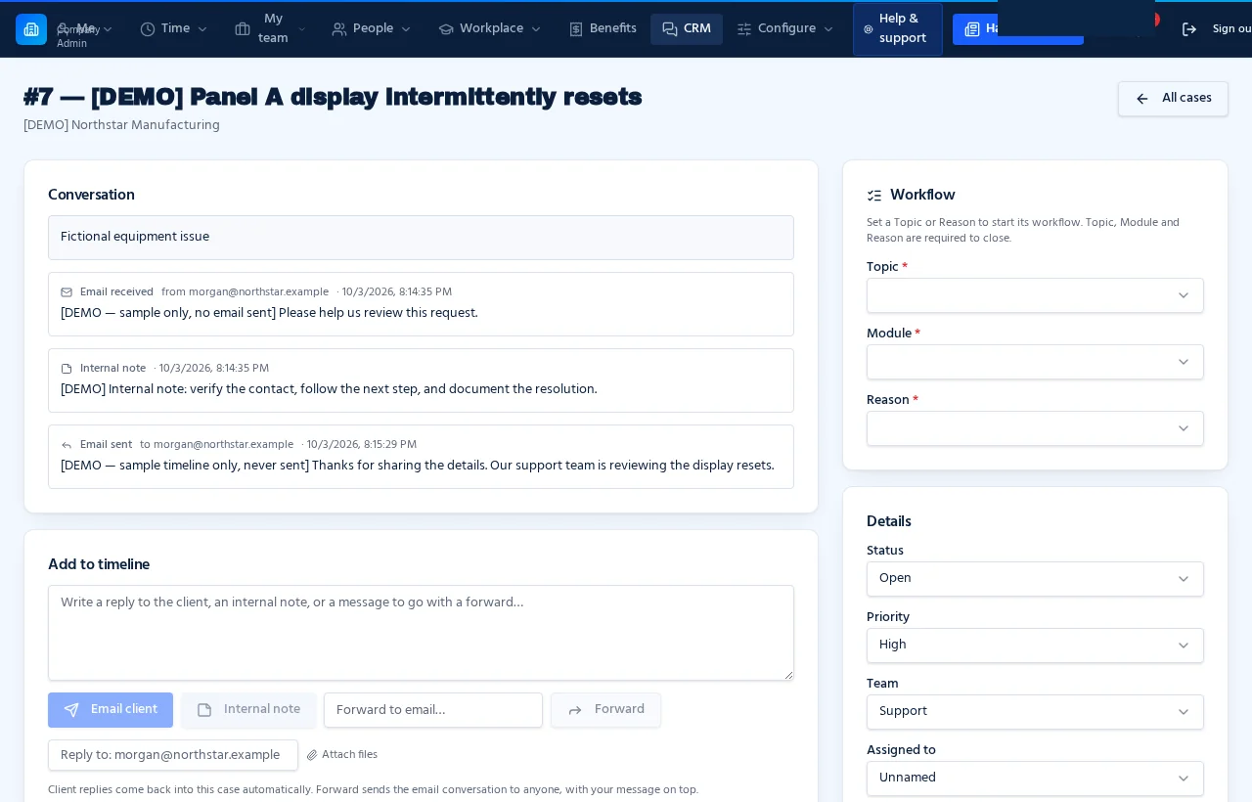Viewport: 1252px width, 802px height.
Task: Focus the Forward to email field
Action: [433, 710]
